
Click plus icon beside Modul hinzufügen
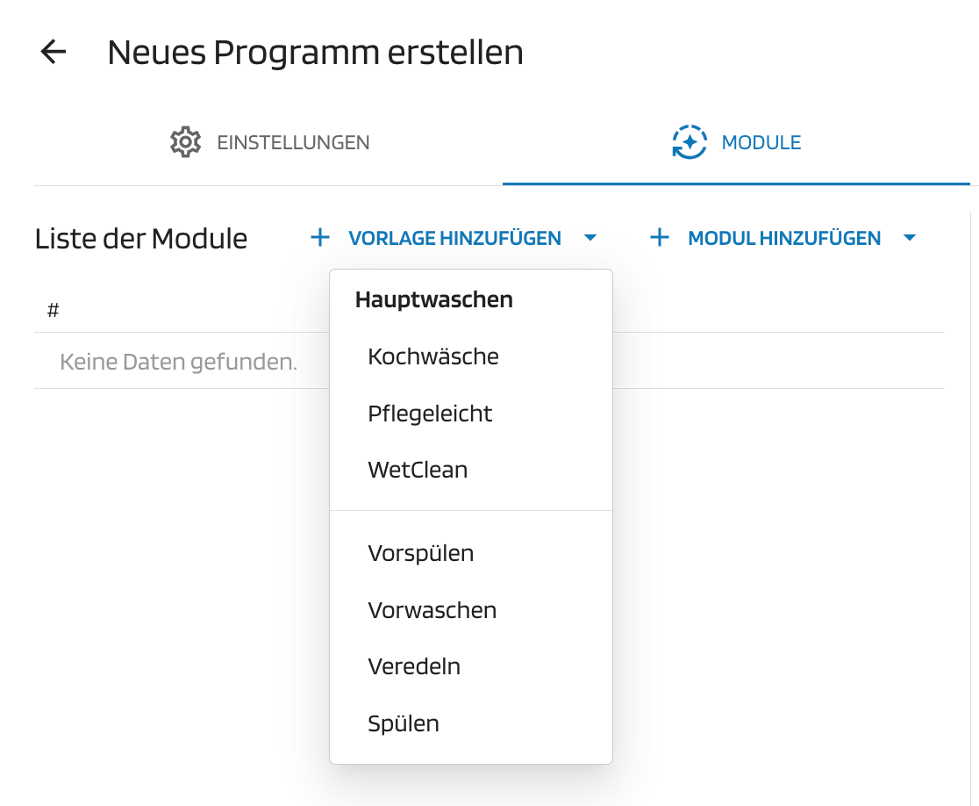pos(659,238)
